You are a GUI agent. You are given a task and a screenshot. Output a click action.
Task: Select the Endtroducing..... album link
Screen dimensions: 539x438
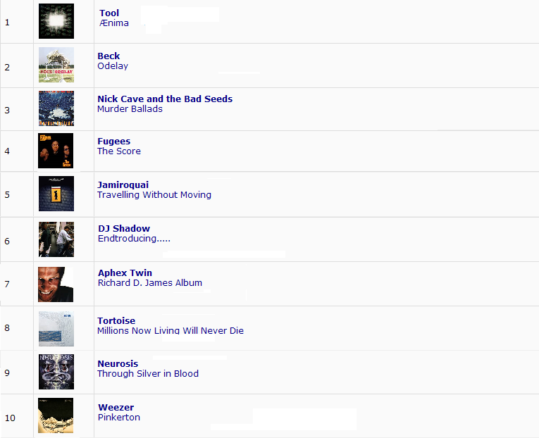tap(134, 239)
